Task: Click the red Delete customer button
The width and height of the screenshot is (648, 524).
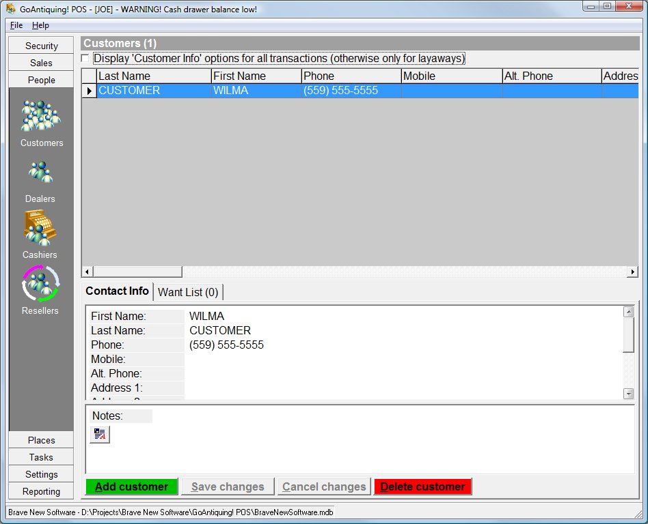Action: pyautogui.click(x=422, y=486)
